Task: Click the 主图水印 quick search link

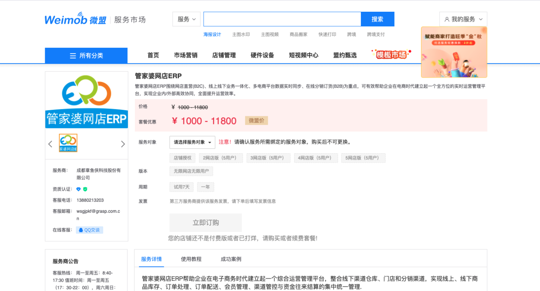Action: point(241,34)
